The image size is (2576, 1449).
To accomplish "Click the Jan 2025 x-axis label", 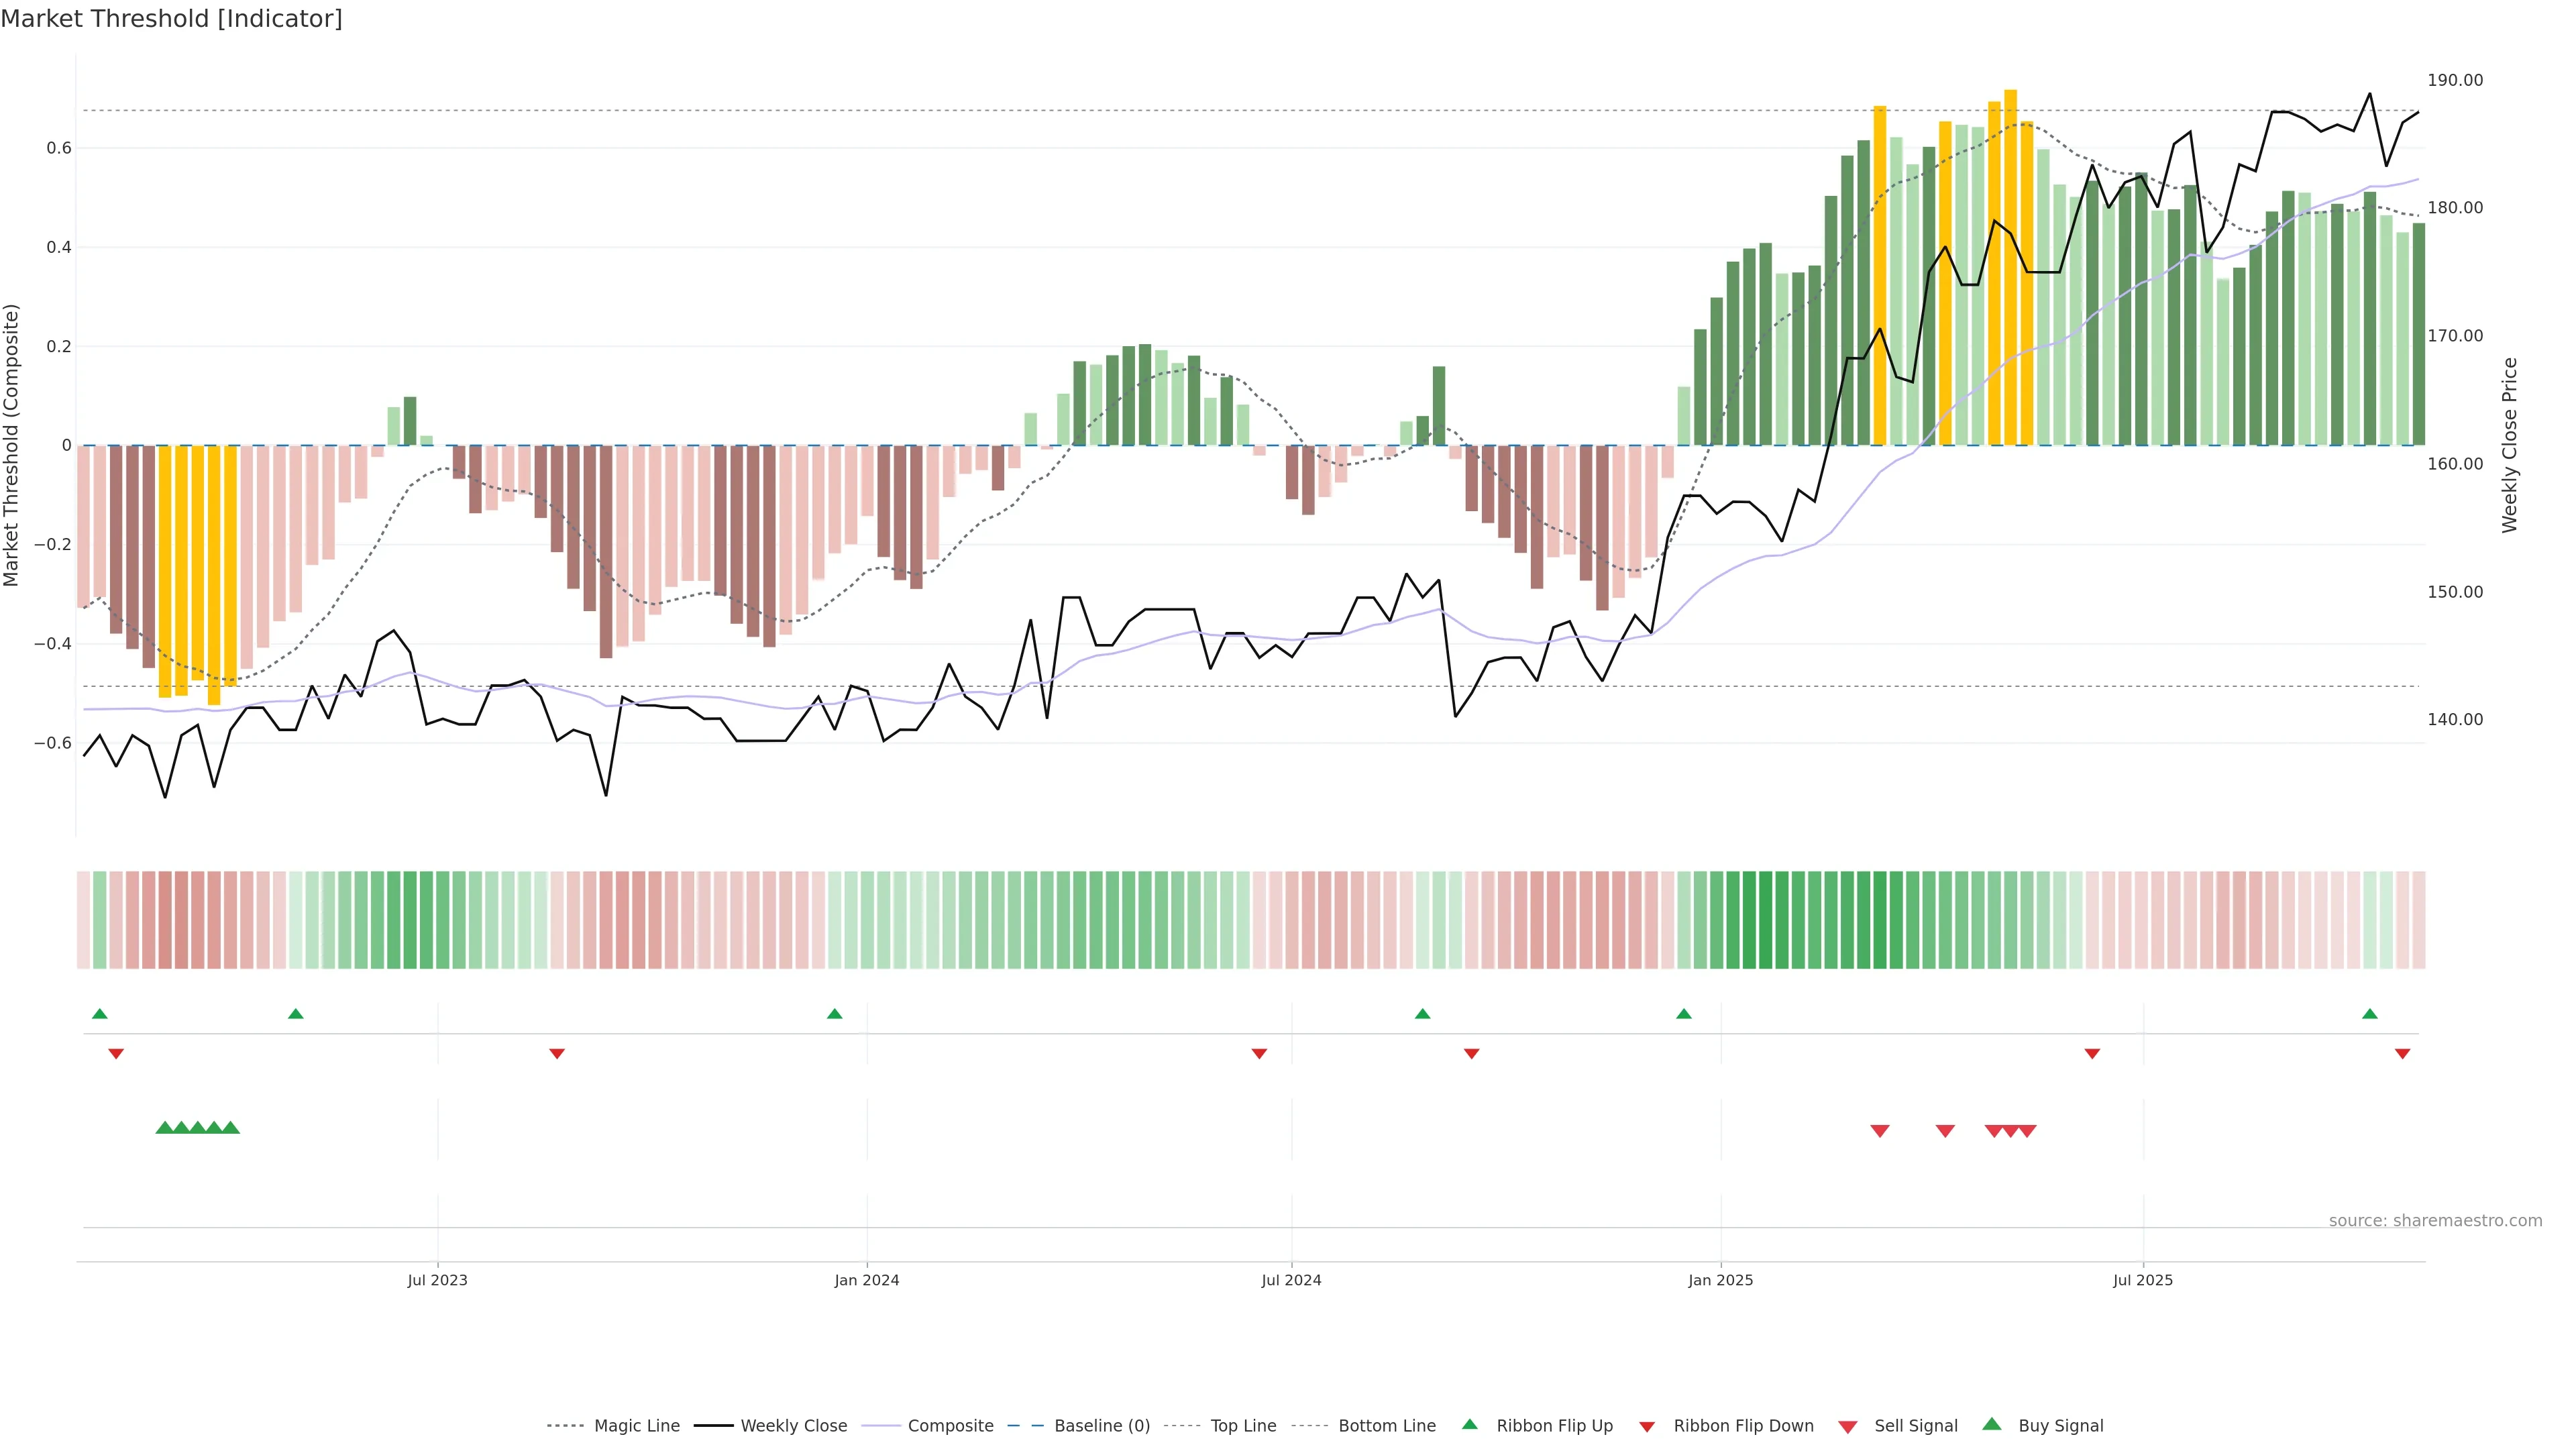I will (1720, 1280).
